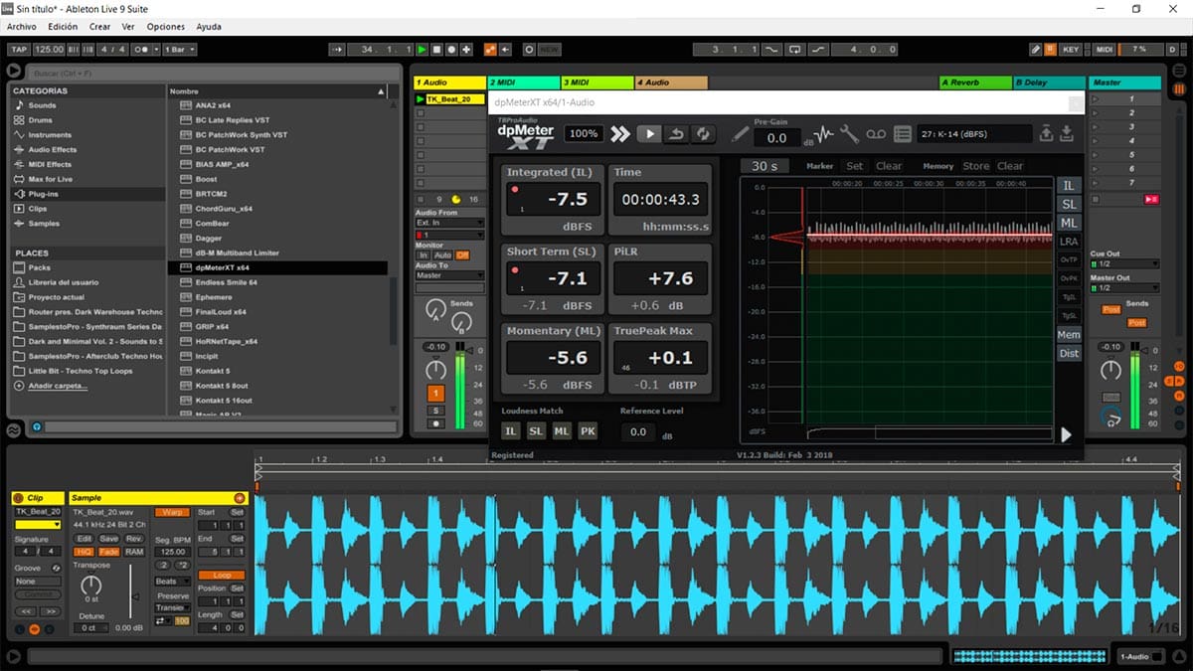
Task: Click the dpMeter pencil edit icon
Action: coord(741,134)
